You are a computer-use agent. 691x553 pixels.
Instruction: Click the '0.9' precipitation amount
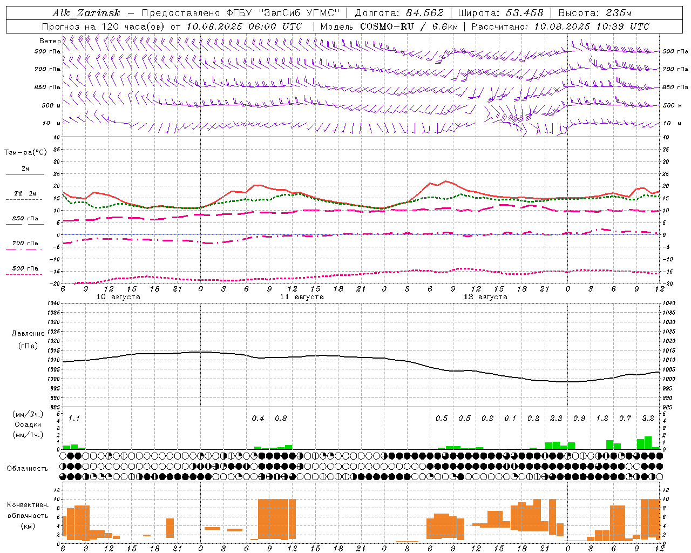(579, 419)
